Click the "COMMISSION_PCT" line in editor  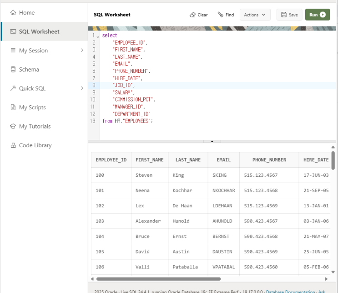pos(134,99)
